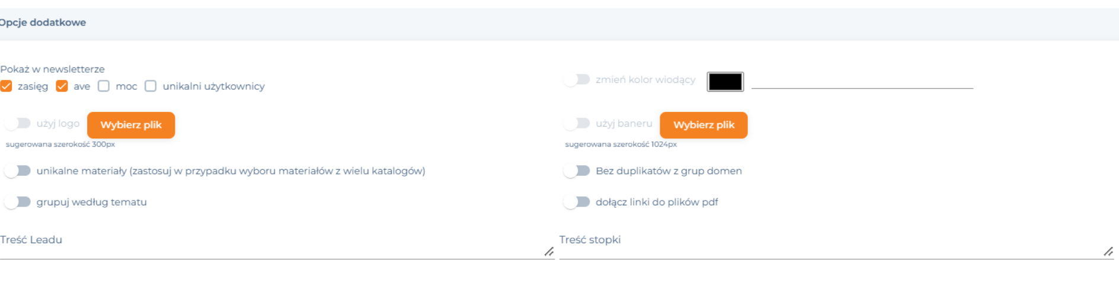
Task: Open the black leading color swatch
Action: tap(725, 82)
